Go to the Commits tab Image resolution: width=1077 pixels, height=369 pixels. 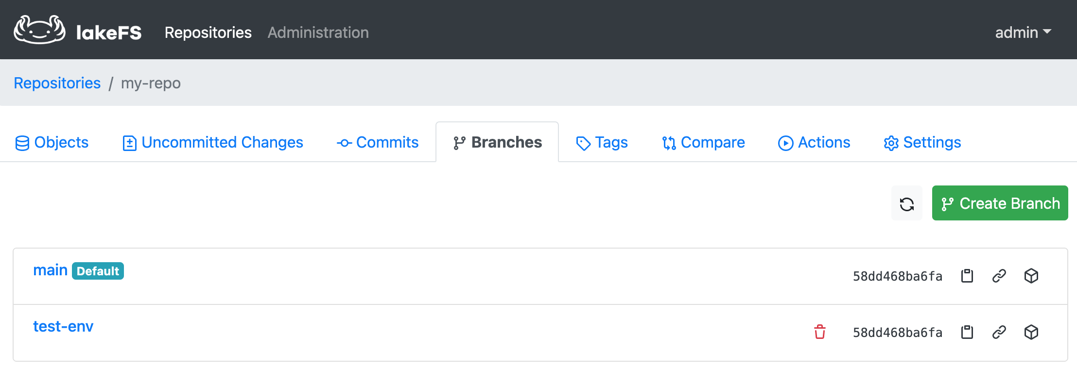coord(378,143)
